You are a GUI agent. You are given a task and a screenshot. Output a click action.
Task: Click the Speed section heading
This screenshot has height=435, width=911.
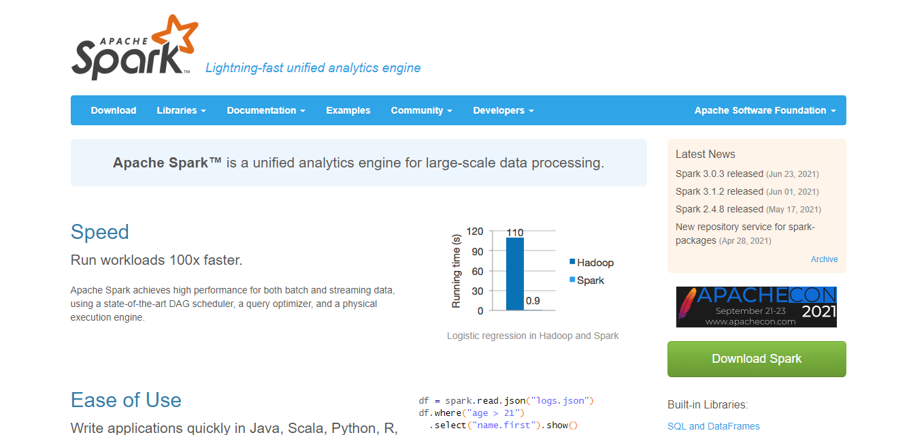point(100,232)
